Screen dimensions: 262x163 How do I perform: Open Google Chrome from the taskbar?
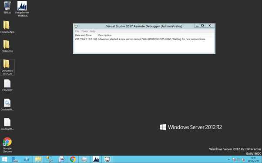pyautogui.click(x=73, y=160)
